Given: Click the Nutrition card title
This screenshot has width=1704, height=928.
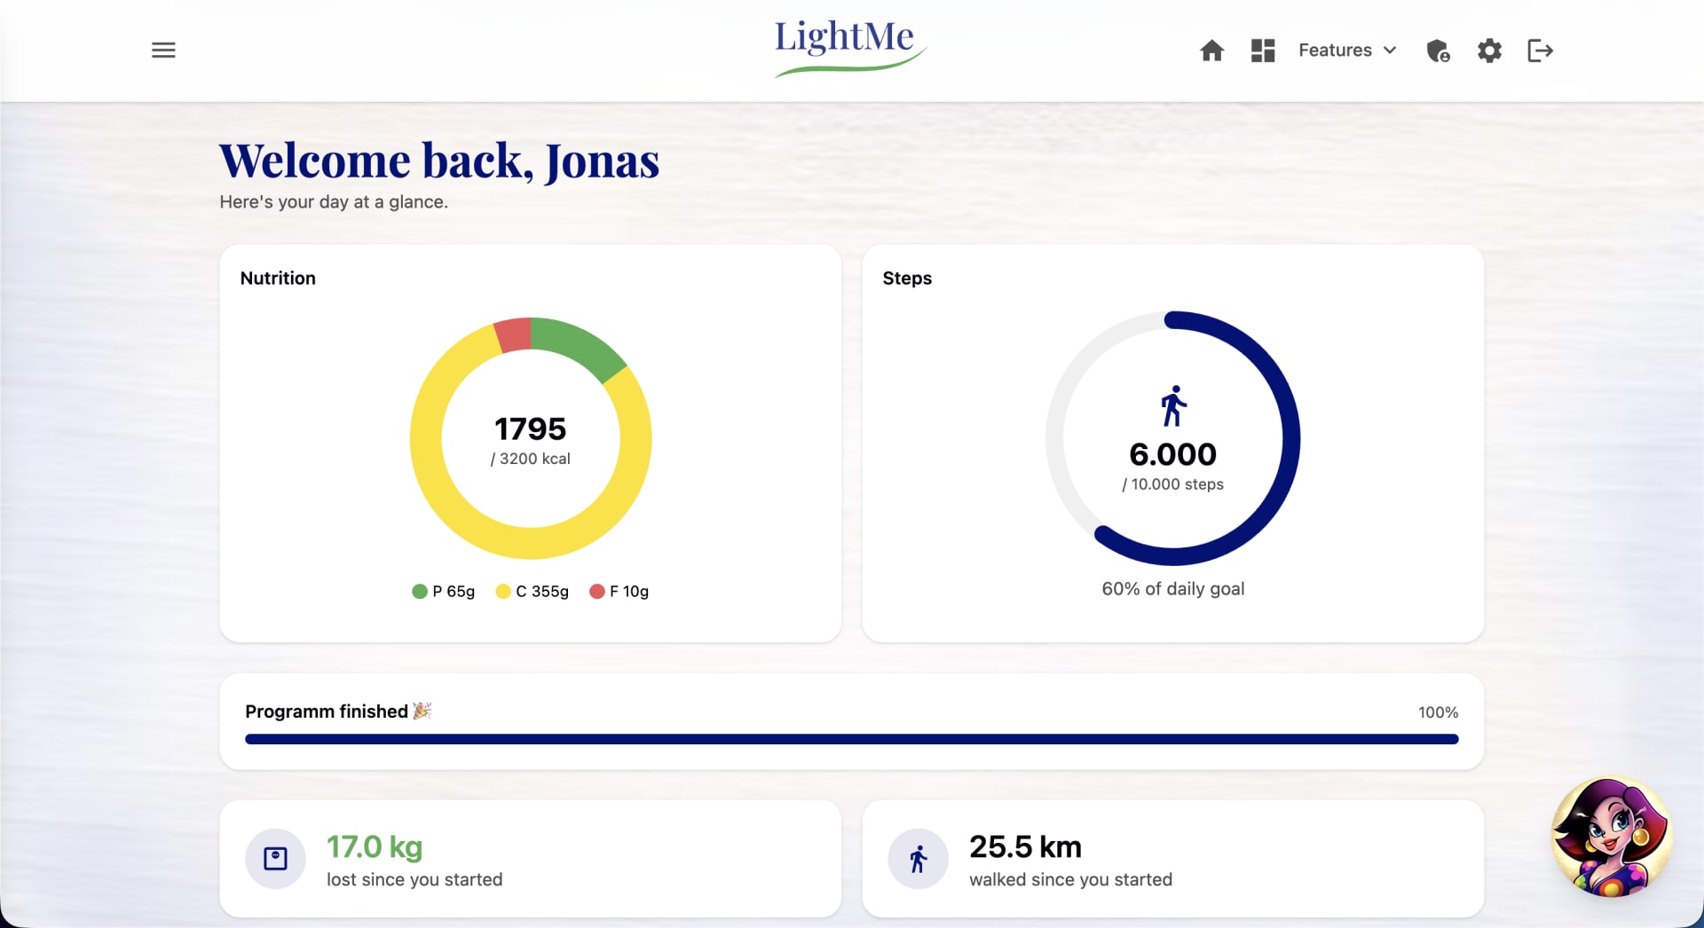Looking at the screenshot, I should (x=278, y=279).
